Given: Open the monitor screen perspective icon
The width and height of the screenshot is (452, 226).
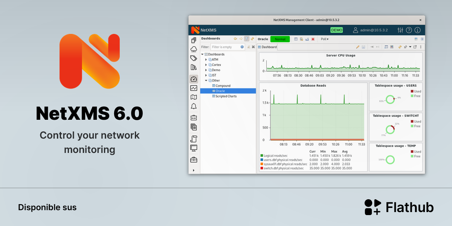Looking at the screenshot, I should coord(194,148).
